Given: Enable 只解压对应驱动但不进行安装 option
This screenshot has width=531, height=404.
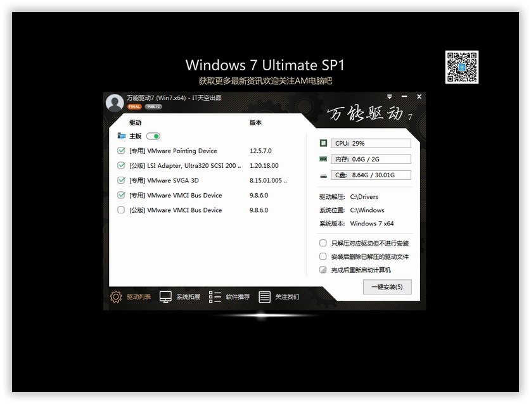Looking at the screenshot, I should click(323, 243).
